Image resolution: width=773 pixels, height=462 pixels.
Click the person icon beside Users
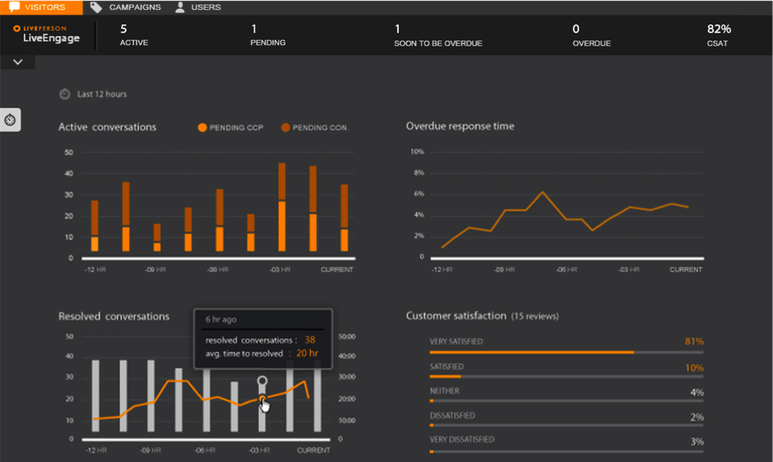pos(180,7)
